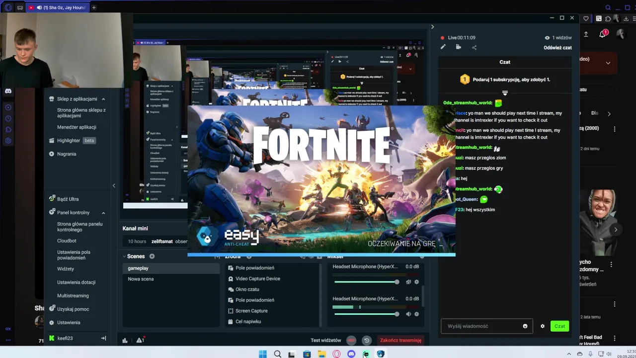Edit stream info pencil icon

click(443, 47)
